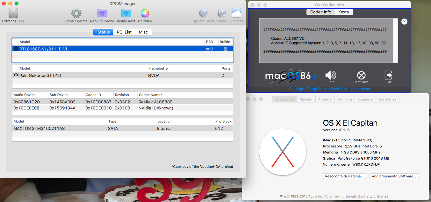
Task: Select the Kexts tab
Action: coord(343,12)
